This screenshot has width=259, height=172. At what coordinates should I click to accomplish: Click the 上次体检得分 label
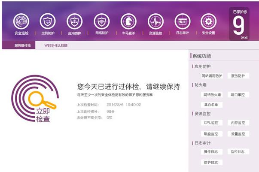point(88,112)
